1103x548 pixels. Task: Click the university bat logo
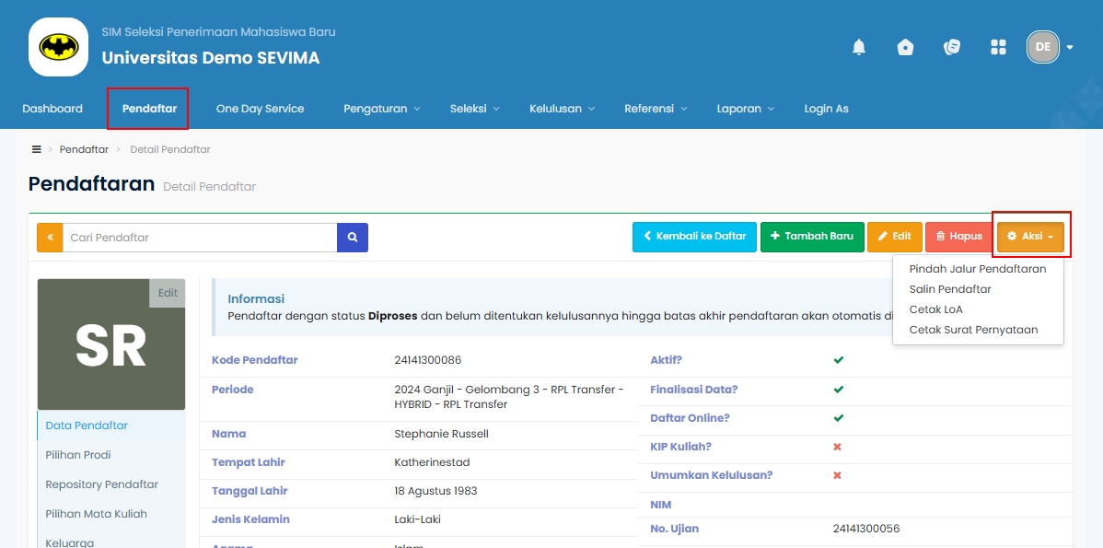pyautogui.click(x=58, y=47)
